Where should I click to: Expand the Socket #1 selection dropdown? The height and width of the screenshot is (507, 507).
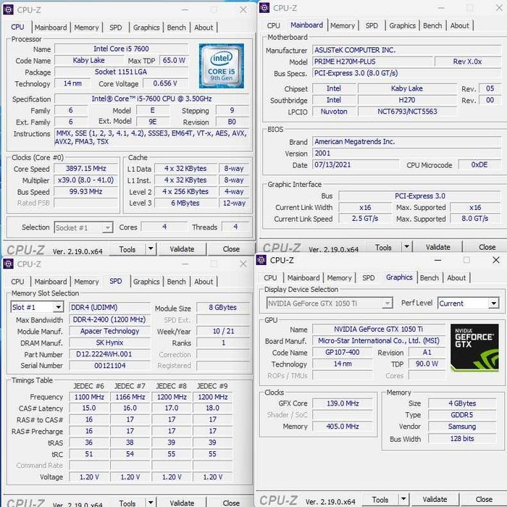[107, 227]
